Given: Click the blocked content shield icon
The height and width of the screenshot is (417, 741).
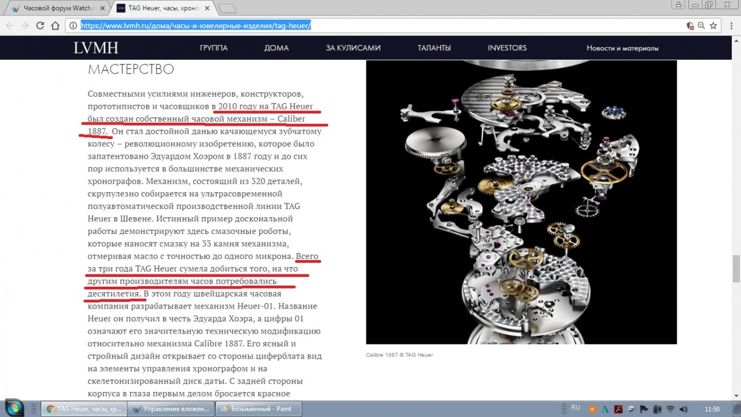Looking at the screenshot, I should tap(689, 25).
